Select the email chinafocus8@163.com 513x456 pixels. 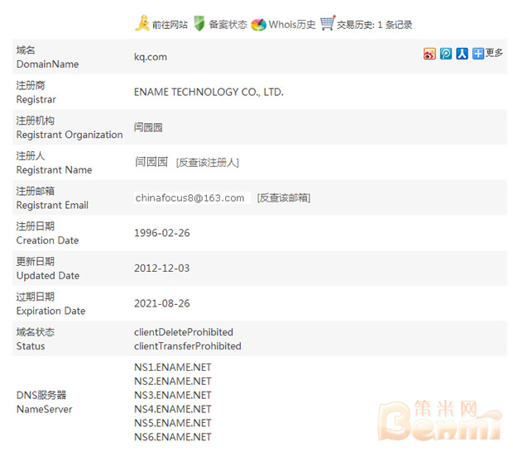[190, 198]
